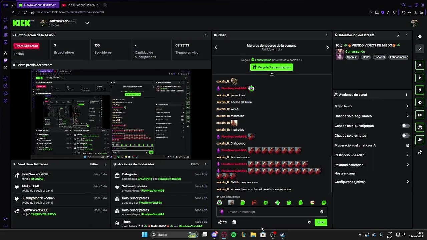Open Chat panel three-dot menu

pos(326,35)
